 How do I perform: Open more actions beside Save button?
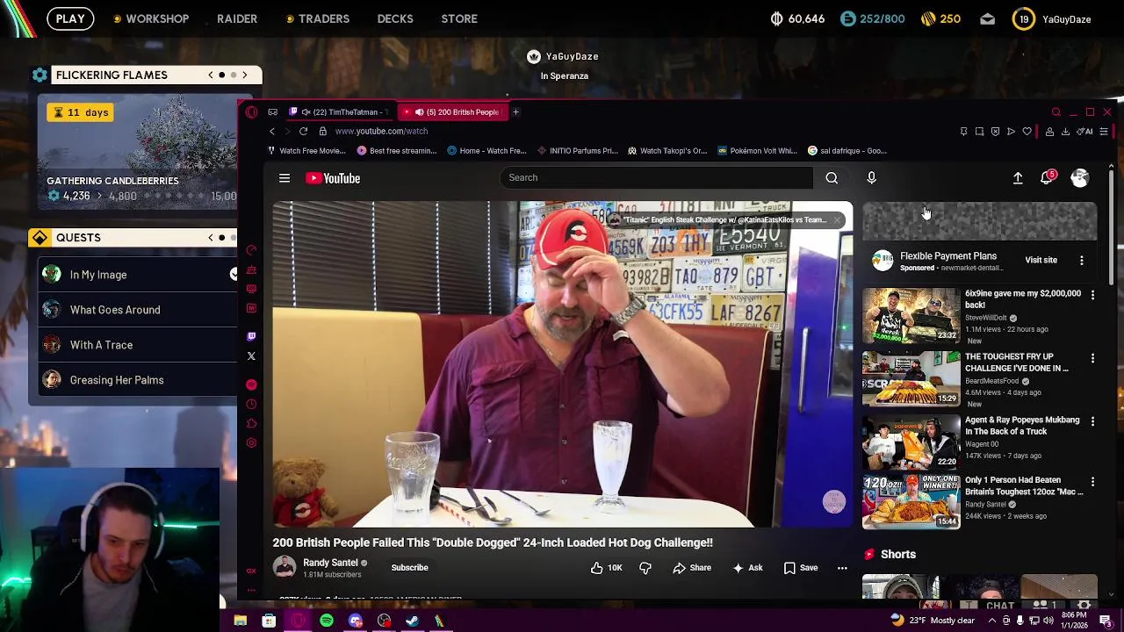pos(842,568)
